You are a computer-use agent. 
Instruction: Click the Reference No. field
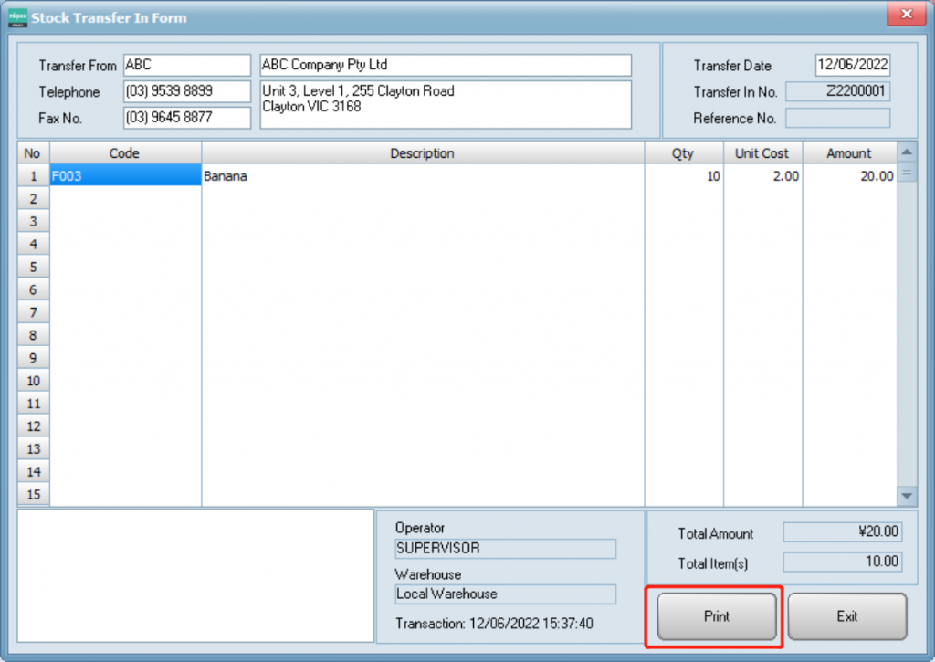(x=837, y=118)
